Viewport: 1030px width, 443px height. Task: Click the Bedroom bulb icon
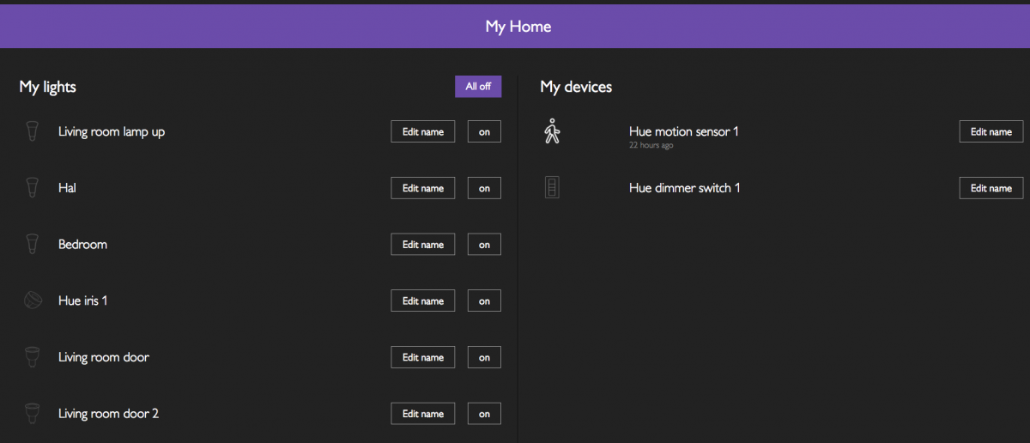coord(33,245)
